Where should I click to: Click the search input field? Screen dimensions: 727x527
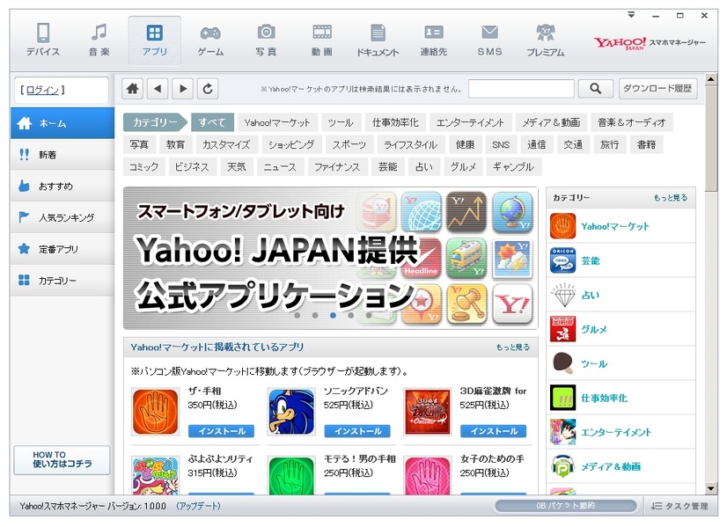521,89
